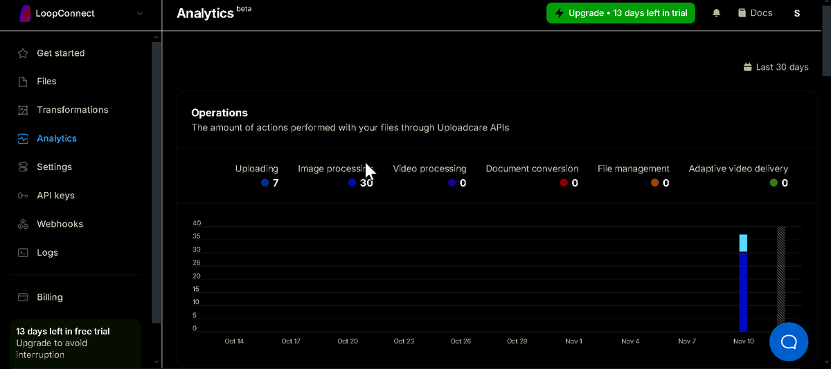The height and width of the screenshot is (369, 831).
Task: Click the Webhooks icon
Action: [23, 224]
